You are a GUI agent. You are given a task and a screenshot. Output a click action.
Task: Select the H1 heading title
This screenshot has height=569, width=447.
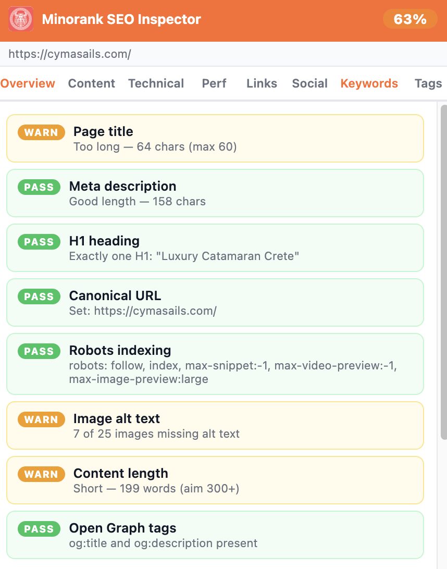tap(105, 241)
